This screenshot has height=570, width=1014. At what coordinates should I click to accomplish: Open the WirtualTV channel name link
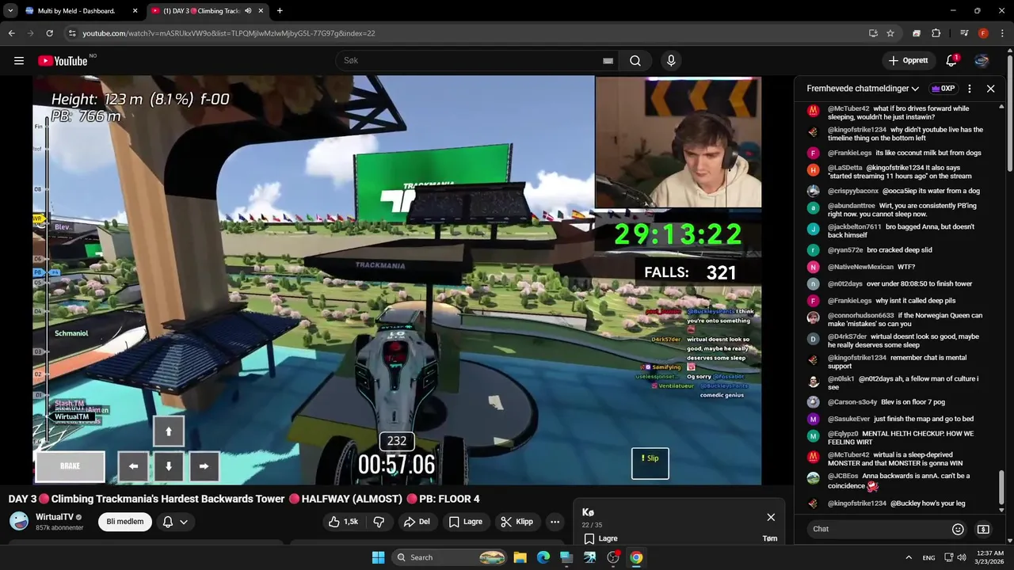click(x=55, y=517)
